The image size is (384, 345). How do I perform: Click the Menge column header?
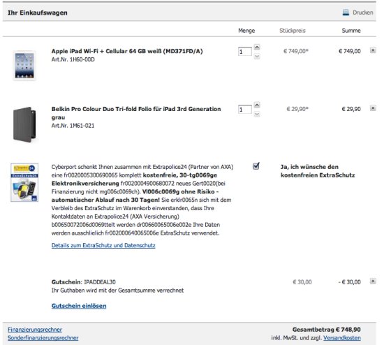246,31
